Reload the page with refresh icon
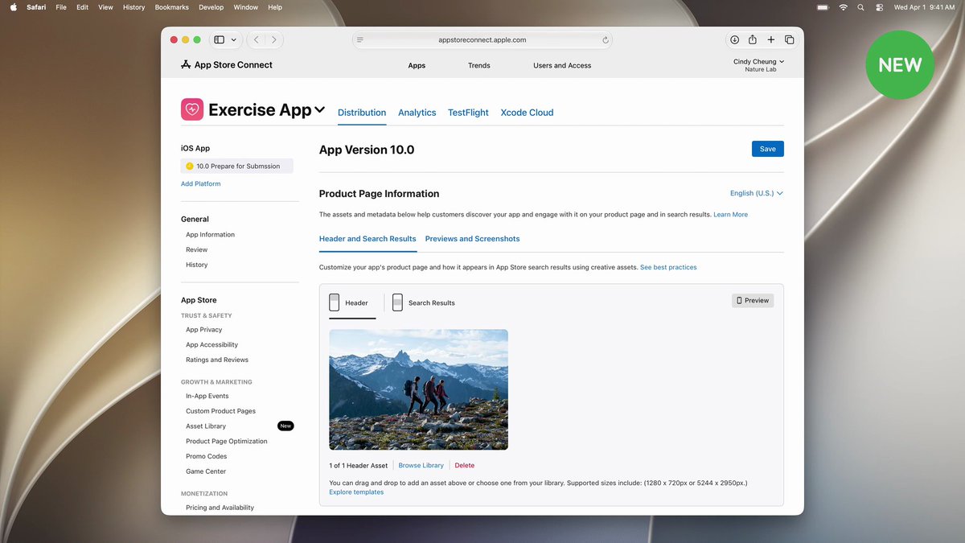The width and height of the screenshot is (965, 543). coord(606,39)
